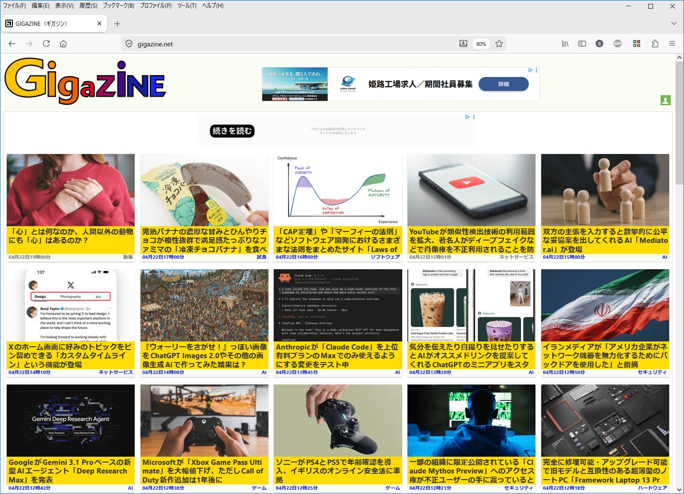Open the hamburger application menu
Viewport: 684px width, 494px height.
coord(672,44)
